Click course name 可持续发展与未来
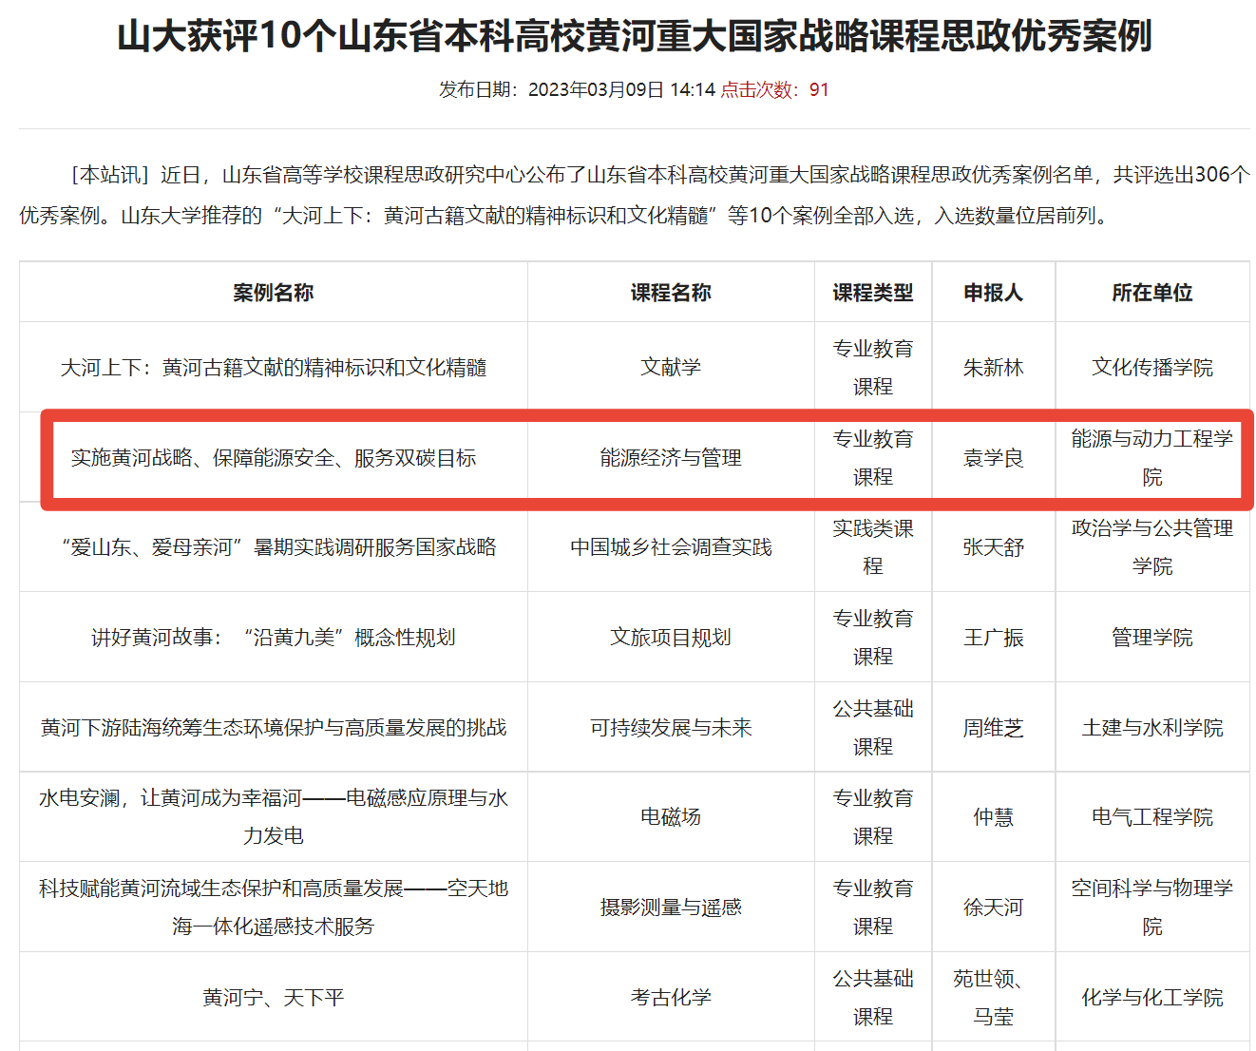 click(671, 728)
